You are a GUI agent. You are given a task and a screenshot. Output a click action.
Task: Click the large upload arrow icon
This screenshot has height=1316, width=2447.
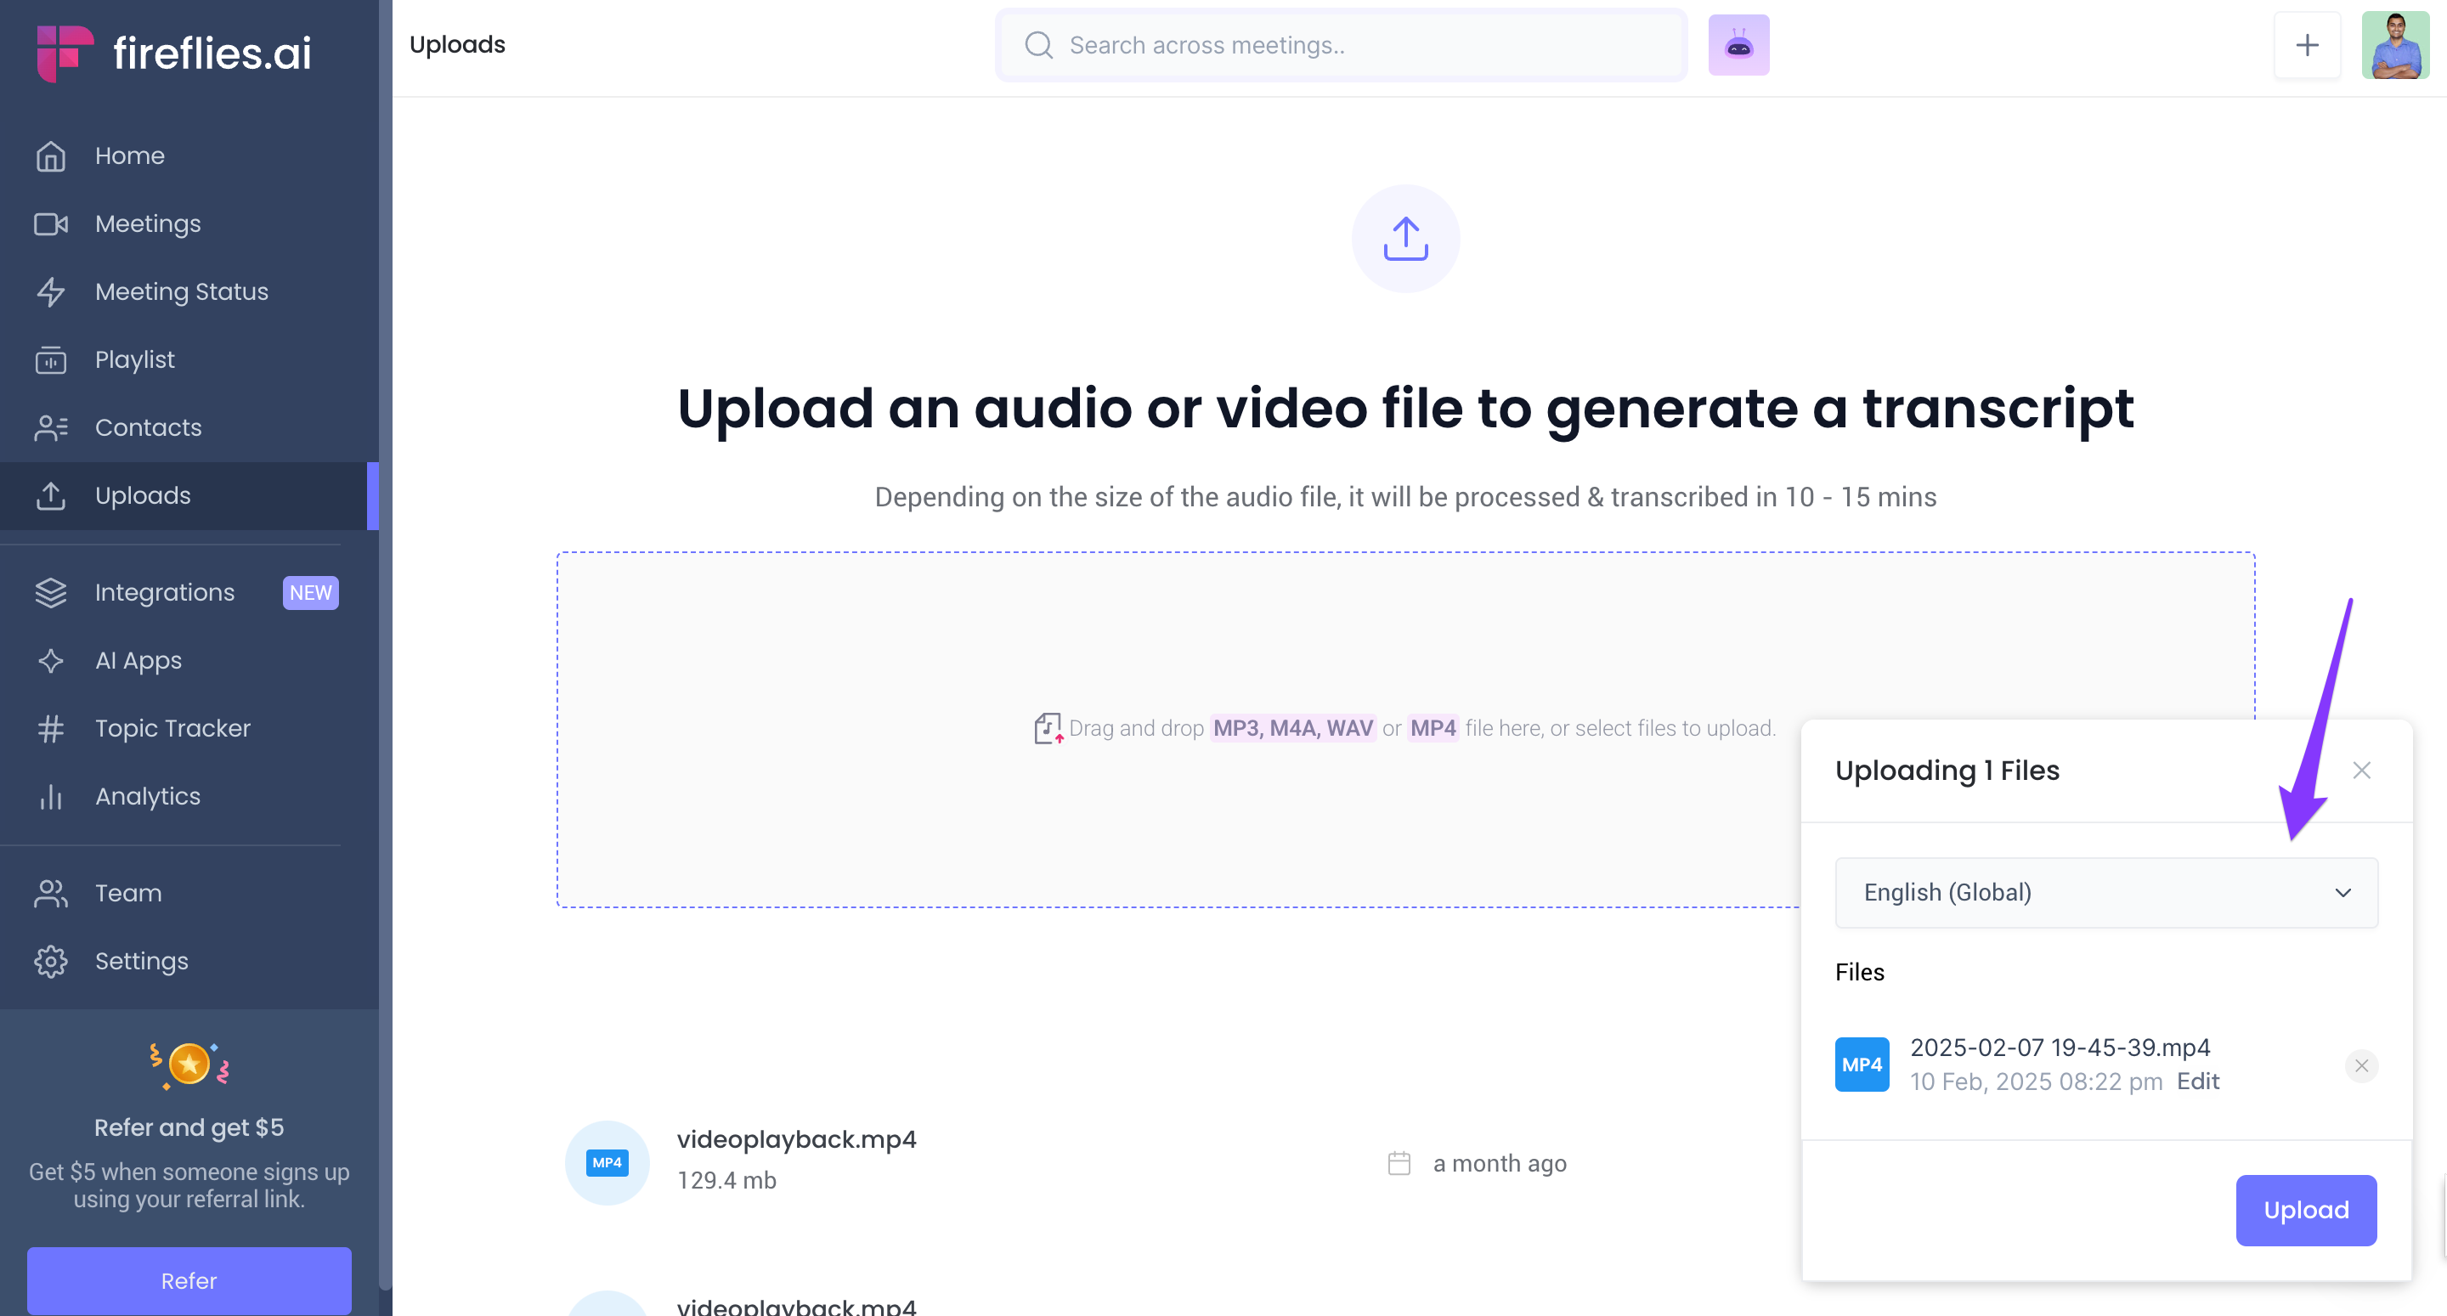1405,239
